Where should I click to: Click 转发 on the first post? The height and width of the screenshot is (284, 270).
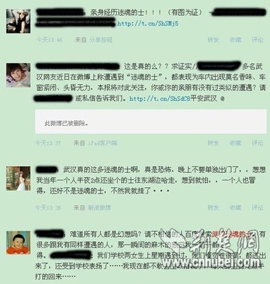point(213,40)
